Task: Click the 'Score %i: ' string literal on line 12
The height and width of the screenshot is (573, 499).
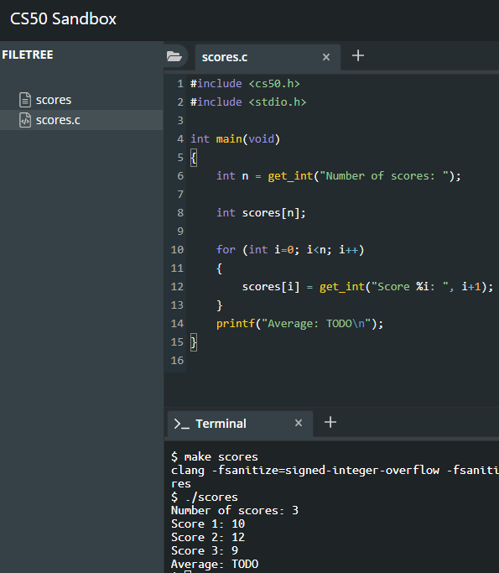Action: click(410, 287)
